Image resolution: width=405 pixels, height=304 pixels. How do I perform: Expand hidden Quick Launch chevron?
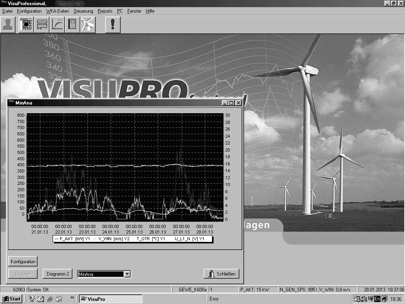72,298
